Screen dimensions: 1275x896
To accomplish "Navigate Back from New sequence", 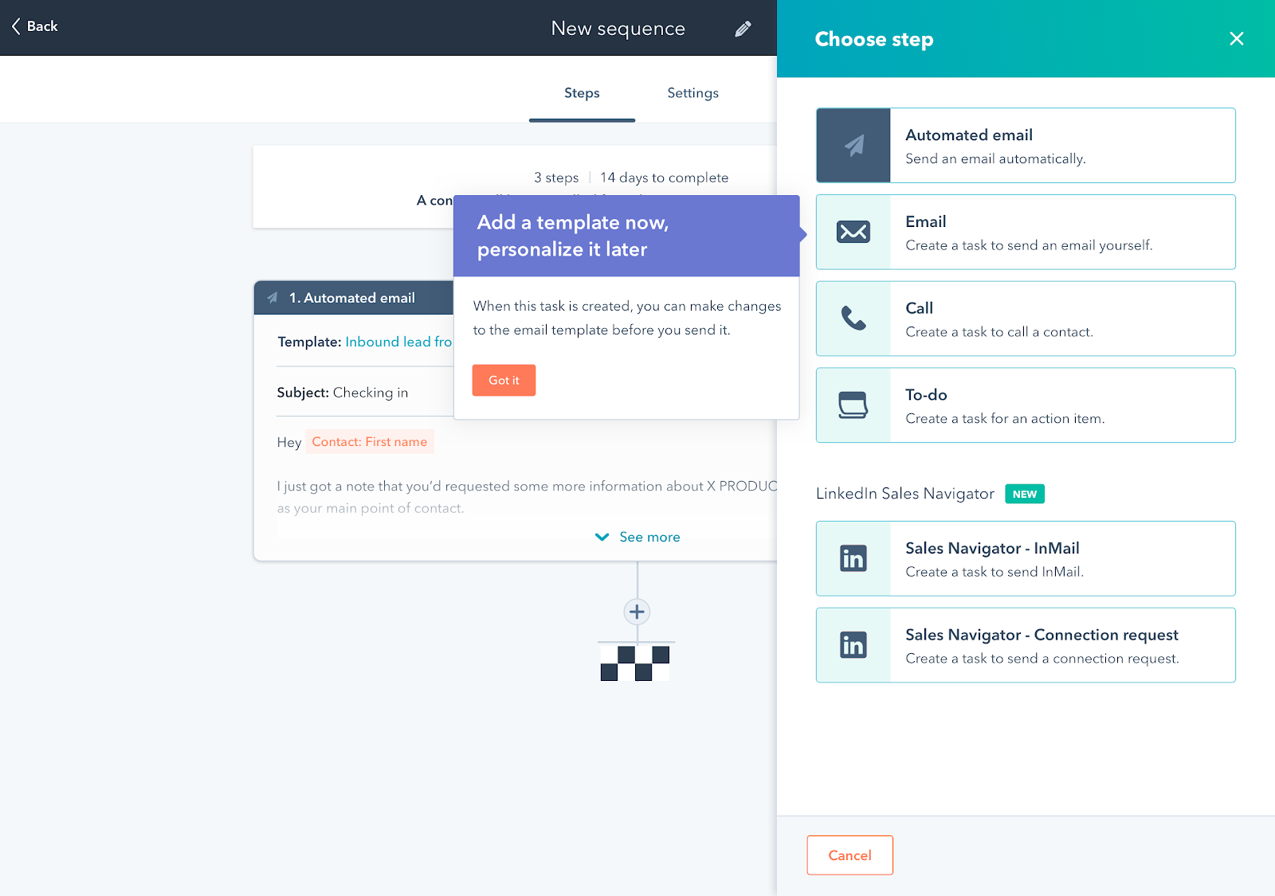I will tap(34, 25).
